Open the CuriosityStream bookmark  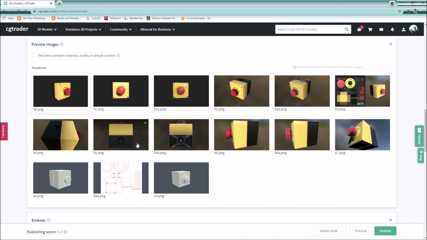point(196,18)
